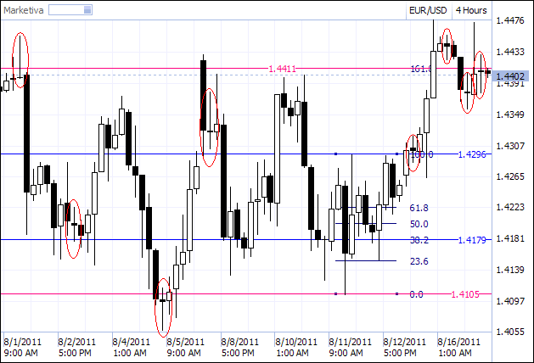Click the 8/16/2011 1:00 AM date label
Viewport: 534px width, 363px height.
tap(458, 348)
